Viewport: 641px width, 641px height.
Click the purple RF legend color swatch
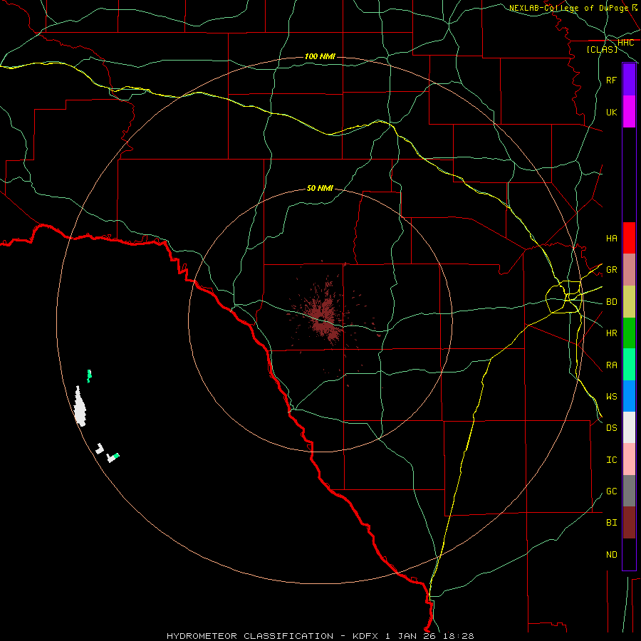coord(629,80)
